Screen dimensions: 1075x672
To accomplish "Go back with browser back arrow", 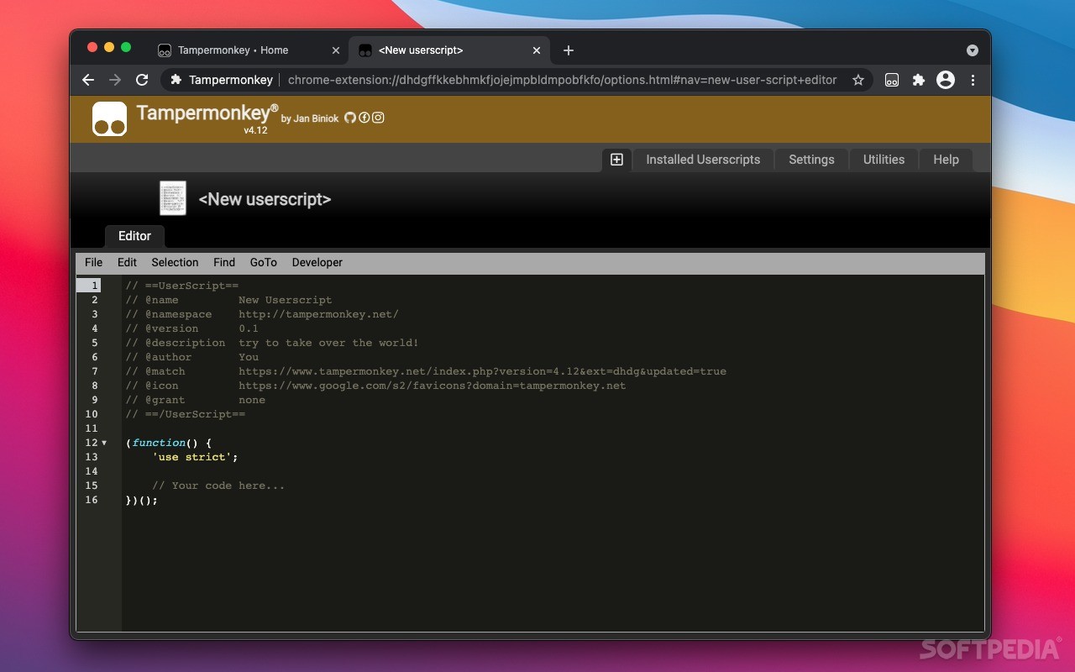I will (88, 80).
